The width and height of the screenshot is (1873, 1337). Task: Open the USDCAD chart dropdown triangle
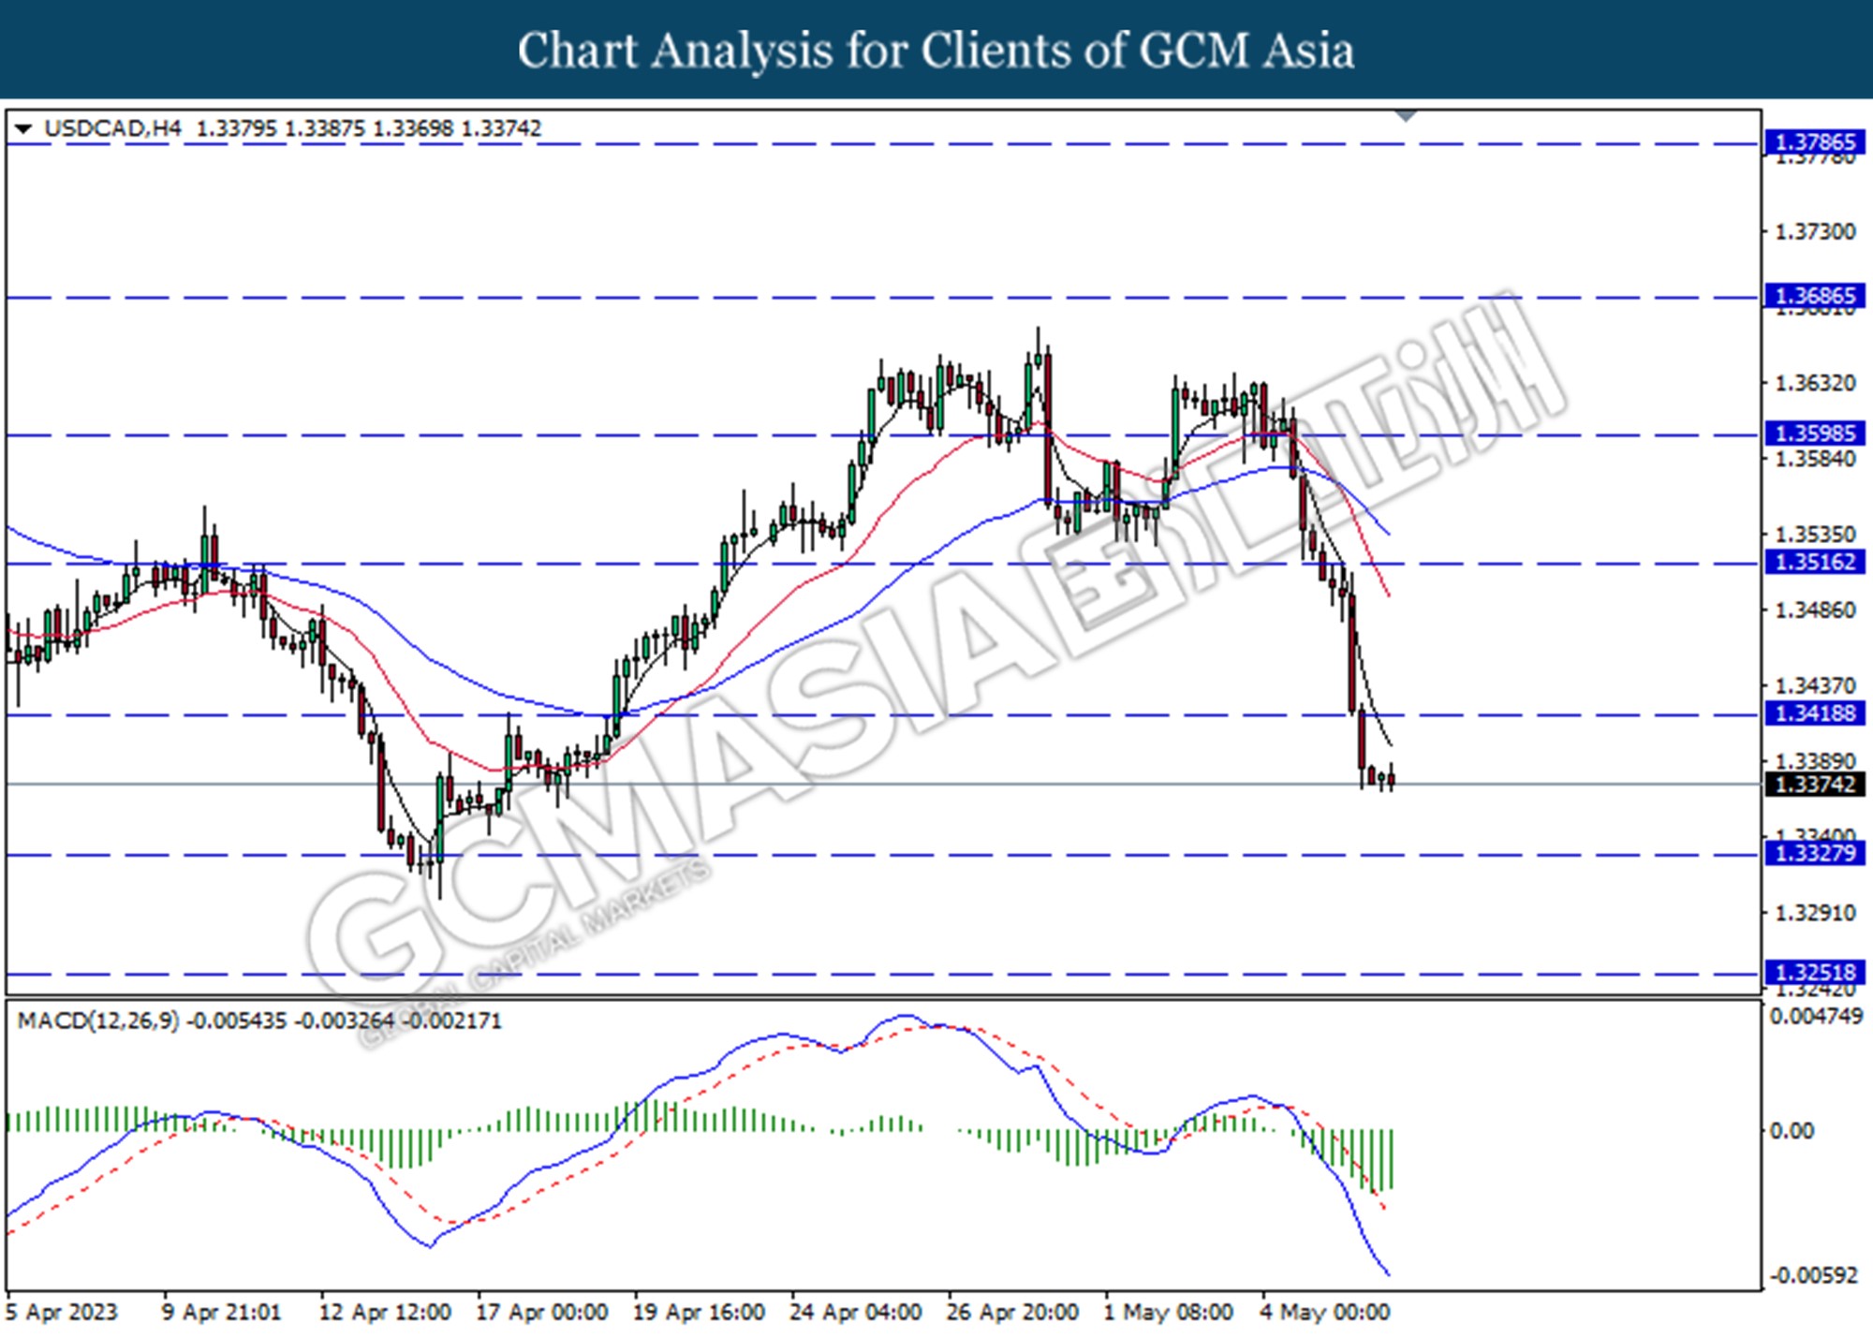23,128
